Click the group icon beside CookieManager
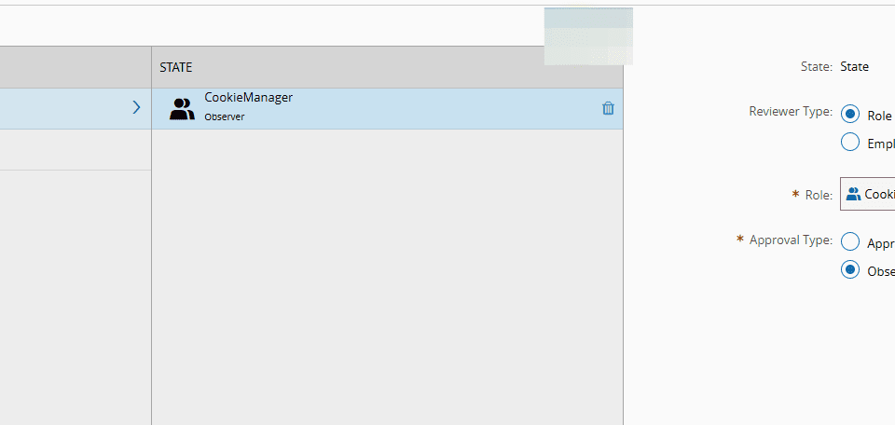The width and height of the screenshot is (895, 425). [x=182, y=108]
